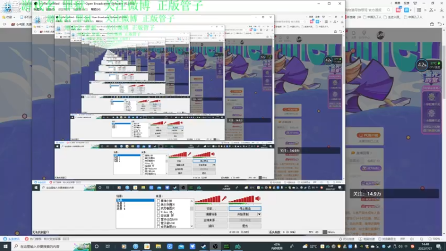Toggle the 管子新LOGO source checkbox
Screen dimensions: 446x251
pyautogui.click(x=158, y=223)
